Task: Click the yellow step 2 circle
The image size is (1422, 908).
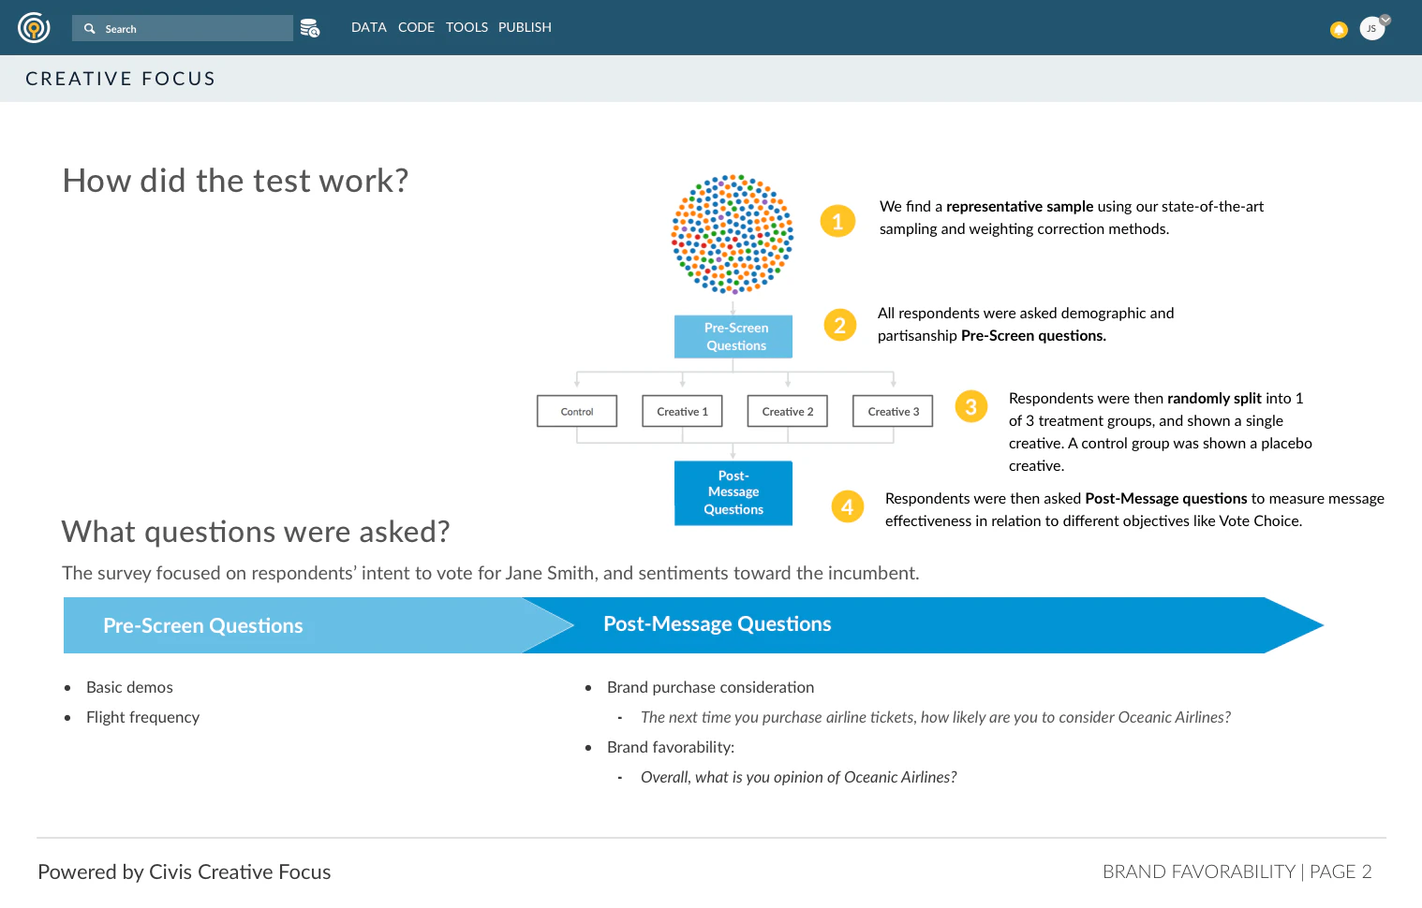Action: pos(839,325)
